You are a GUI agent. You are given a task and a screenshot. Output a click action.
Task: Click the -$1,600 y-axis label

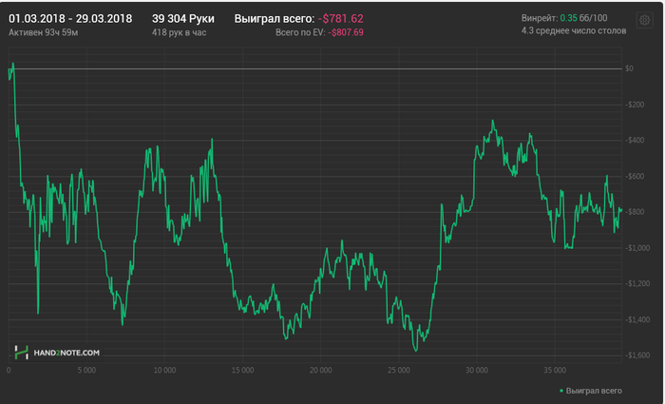(637, 356)
